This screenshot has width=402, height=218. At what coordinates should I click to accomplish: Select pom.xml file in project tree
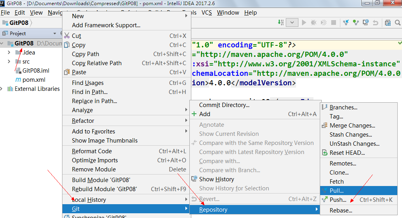34,80
